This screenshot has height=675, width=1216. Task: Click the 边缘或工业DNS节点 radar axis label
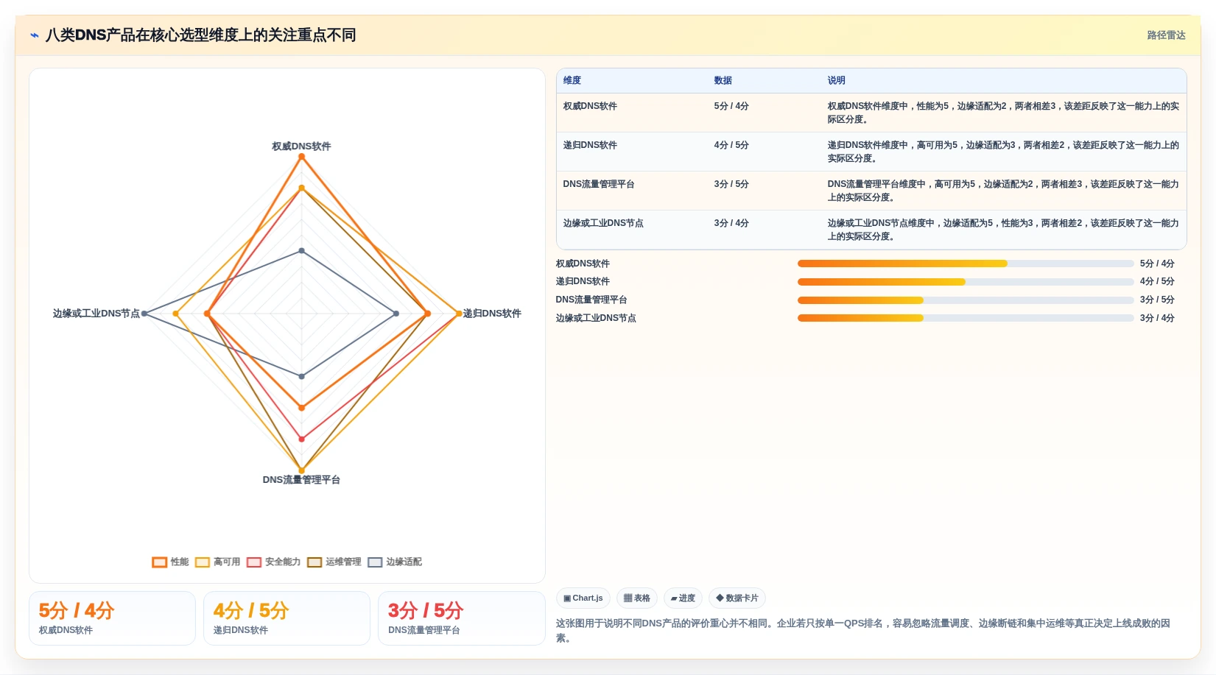96,314
